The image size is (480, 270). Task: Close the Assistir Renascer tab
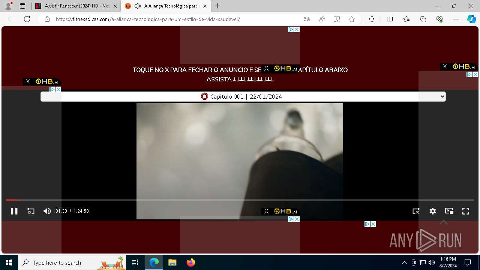click(115, 6)
